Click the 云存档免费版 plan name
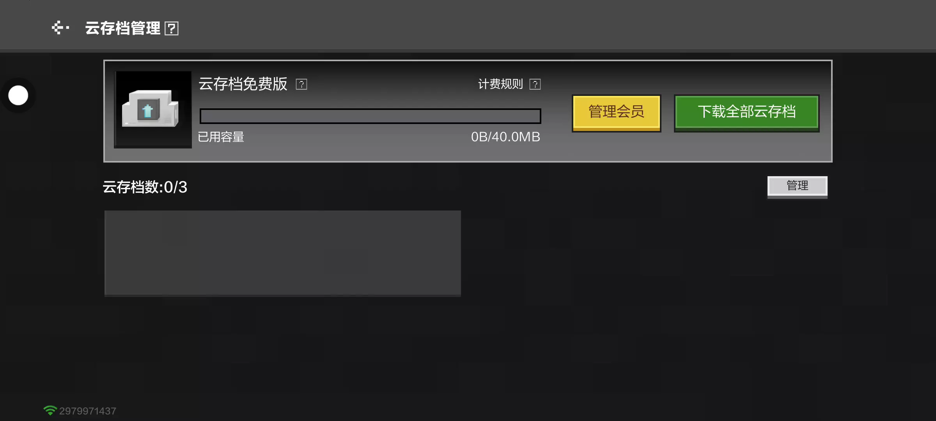The width and height of the screenshot is (936, 421). tap(243, 84)
